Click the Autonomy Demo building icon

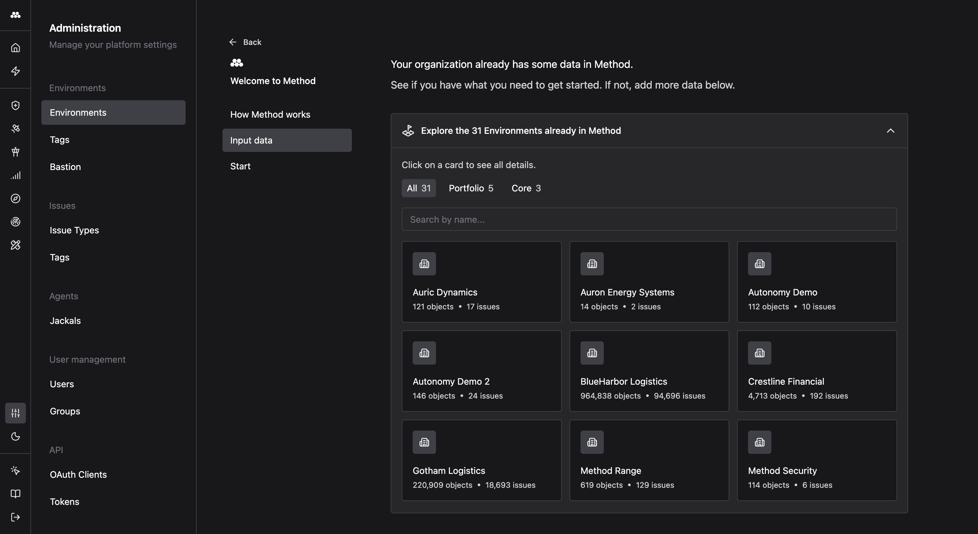click(759, 264)
